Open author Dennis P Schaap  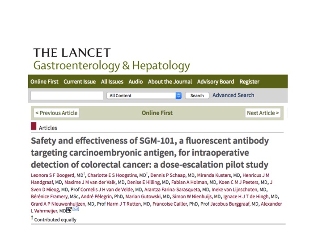pos(168,175)
